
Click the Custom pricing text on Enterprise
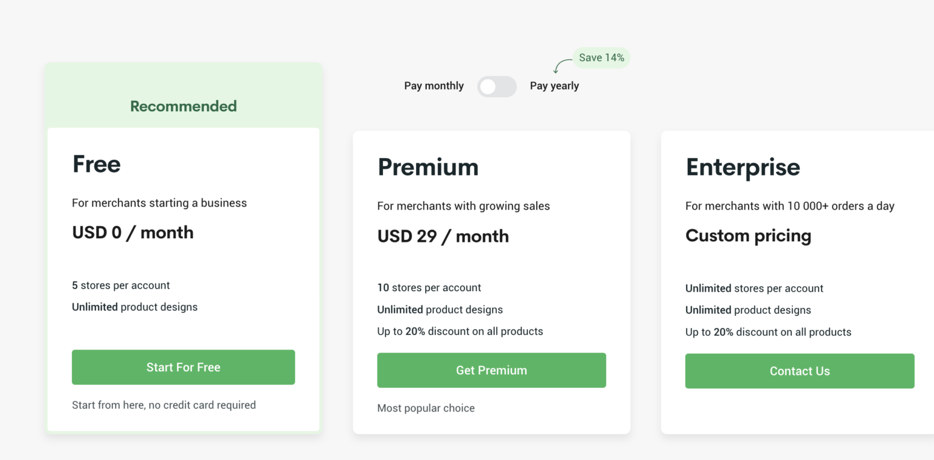749,236
